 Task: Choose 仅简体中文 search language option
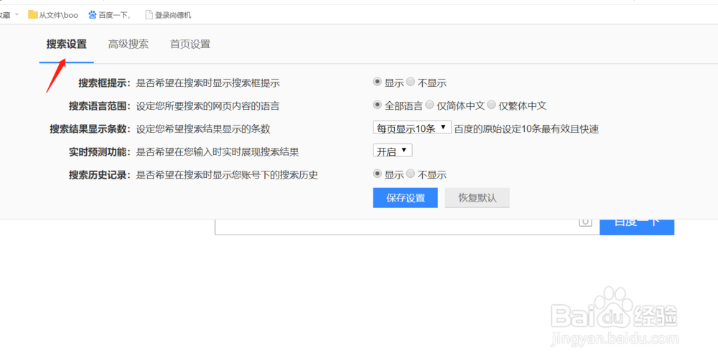click(x=429, y=105)
